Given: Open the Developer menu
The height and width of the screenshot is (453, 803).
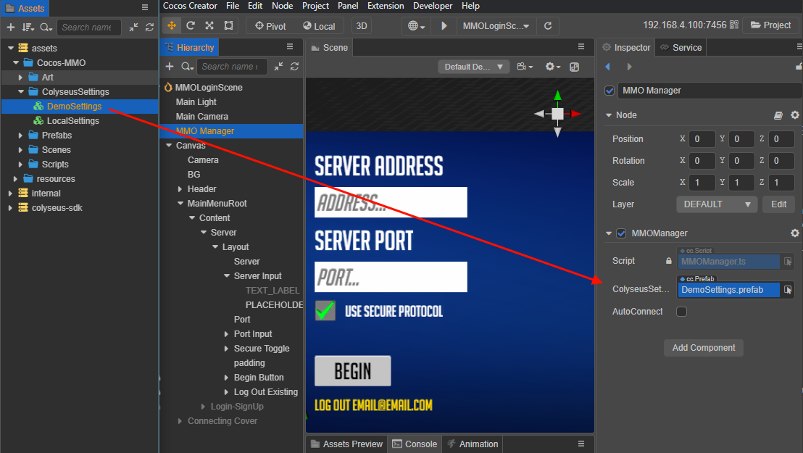Looking at the screenshot, I should [x=433, y=6].
